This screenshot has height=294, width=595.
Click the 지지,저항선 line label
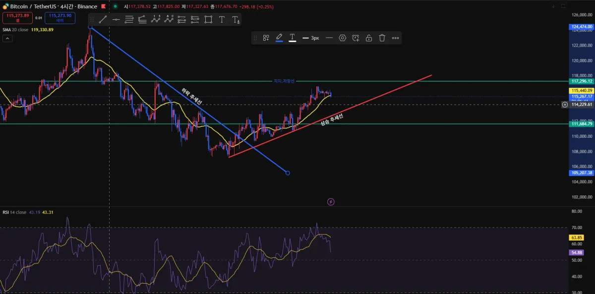pyautogui.click(x=284, y=81)
